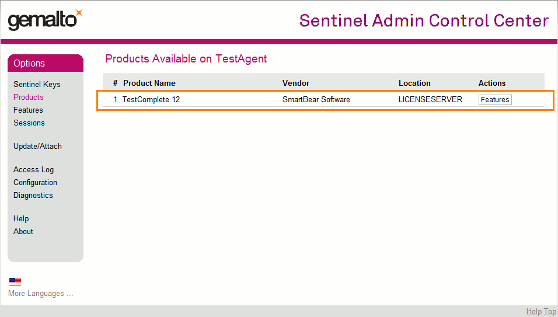Click the More Languages link
Viewport: 558px width, 317px height.
tap(41, 294)
